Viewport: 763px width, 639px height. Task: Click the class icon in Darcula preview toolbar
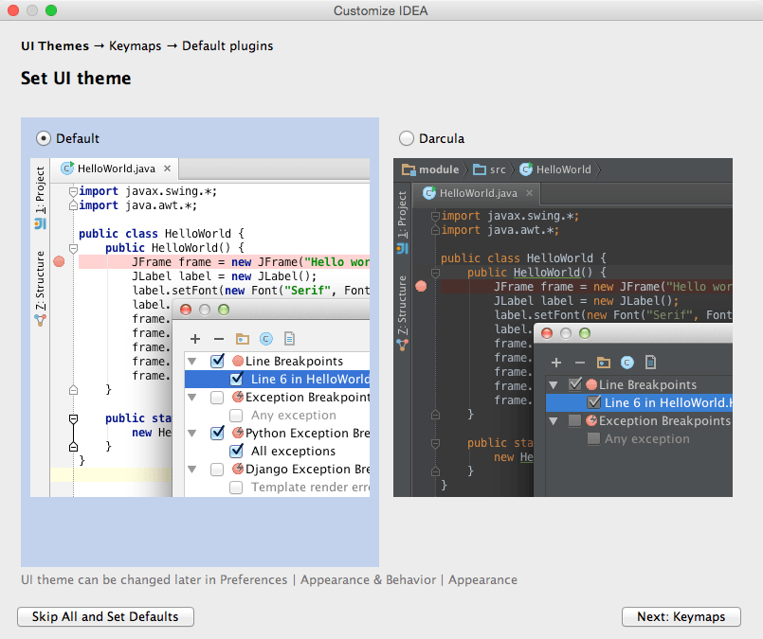coord(627,362)
